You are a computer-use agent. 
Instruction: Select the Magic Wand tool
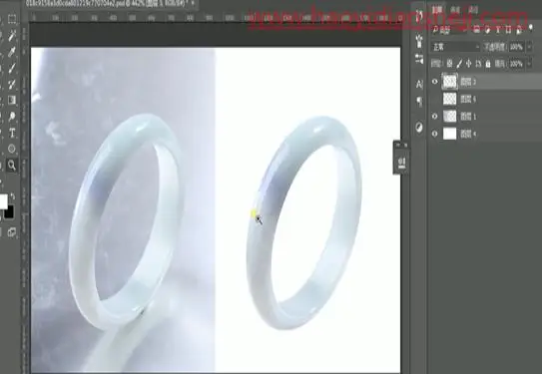[12, 35]
